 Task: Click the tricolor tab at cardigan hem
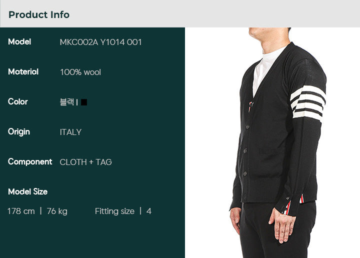coord(301,199)
